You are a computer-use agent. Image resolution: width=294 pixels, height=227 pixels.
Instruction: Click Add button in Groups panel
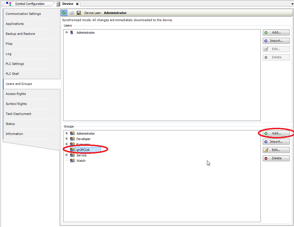pos(276,134)
